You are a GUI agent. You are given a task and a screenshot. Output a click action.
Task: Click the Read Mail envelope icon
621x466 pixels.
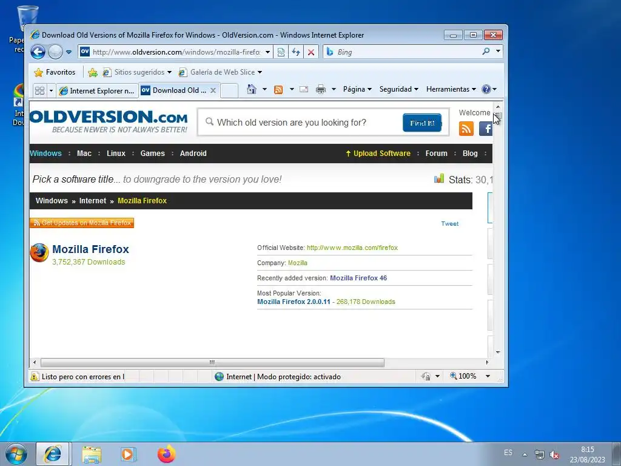304,89
